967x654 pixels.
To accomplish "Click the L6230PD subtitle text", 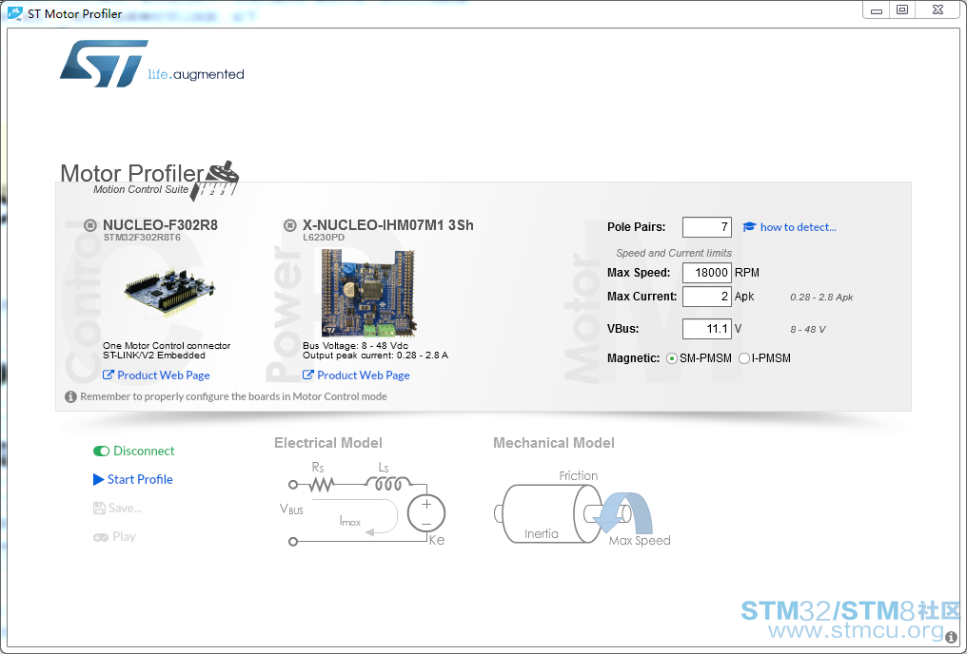I will pyautogui.click(x=324, y=237).
